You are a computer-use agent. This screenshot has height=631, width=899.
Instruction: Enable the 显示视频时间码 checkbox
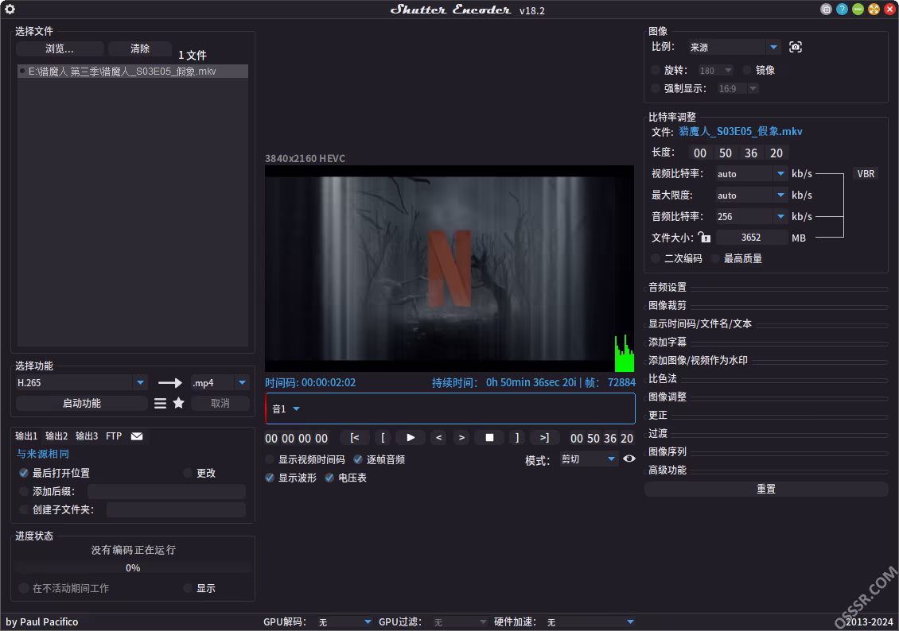tap(270, 459)
